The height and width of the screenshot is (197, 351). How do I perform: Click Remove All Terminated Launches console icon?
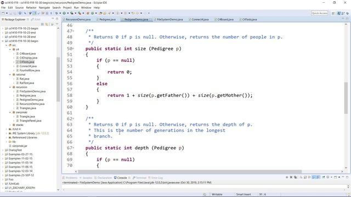tap(296, 177)
